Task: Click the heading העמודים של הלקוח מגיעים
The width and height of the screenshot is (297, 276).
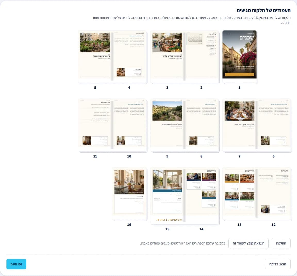Action: [x=263, y=10]
